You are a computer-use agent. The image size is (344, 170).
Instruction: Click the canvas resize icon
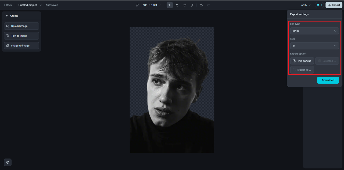[137, 5]
